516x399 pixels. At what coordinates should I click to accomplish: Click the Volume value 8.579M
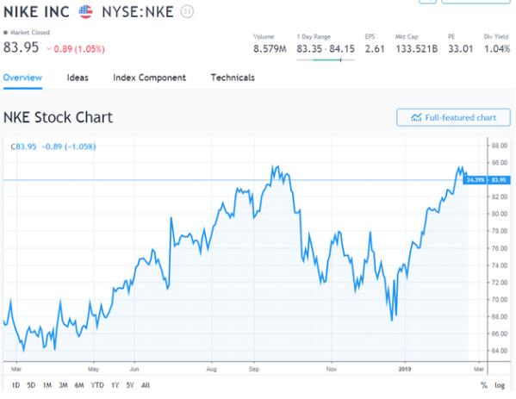tap(270, 49)
